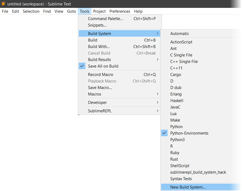Select the Haskell build system
242x191 pixels.
coord(177,100)
